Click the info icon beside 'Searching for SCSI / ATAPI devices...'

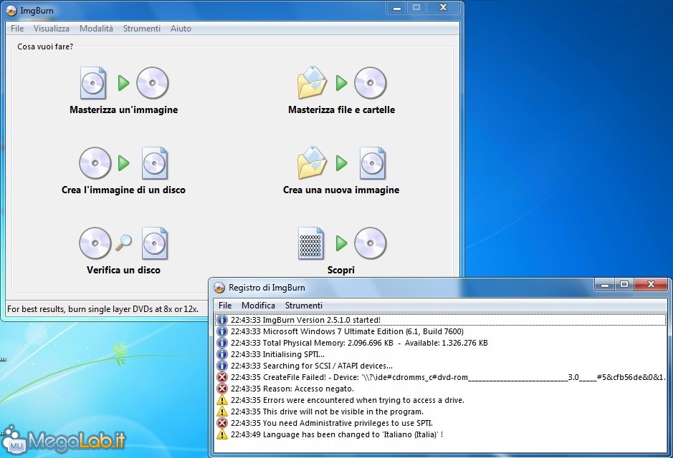[222, 366]
